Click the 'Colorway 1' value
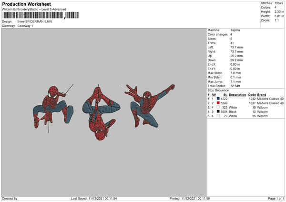286x202 pixels. pos(25,26)
